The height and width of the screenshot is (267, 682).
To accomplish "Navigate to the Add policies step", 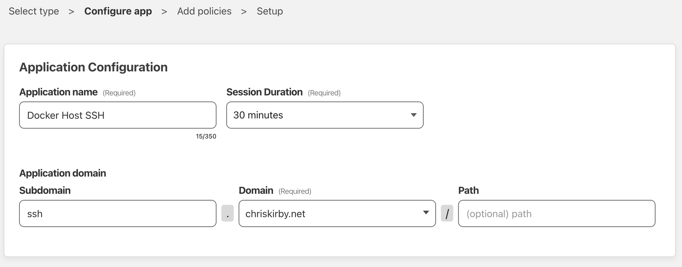I will pyautogui.click(x=204, y=11).
